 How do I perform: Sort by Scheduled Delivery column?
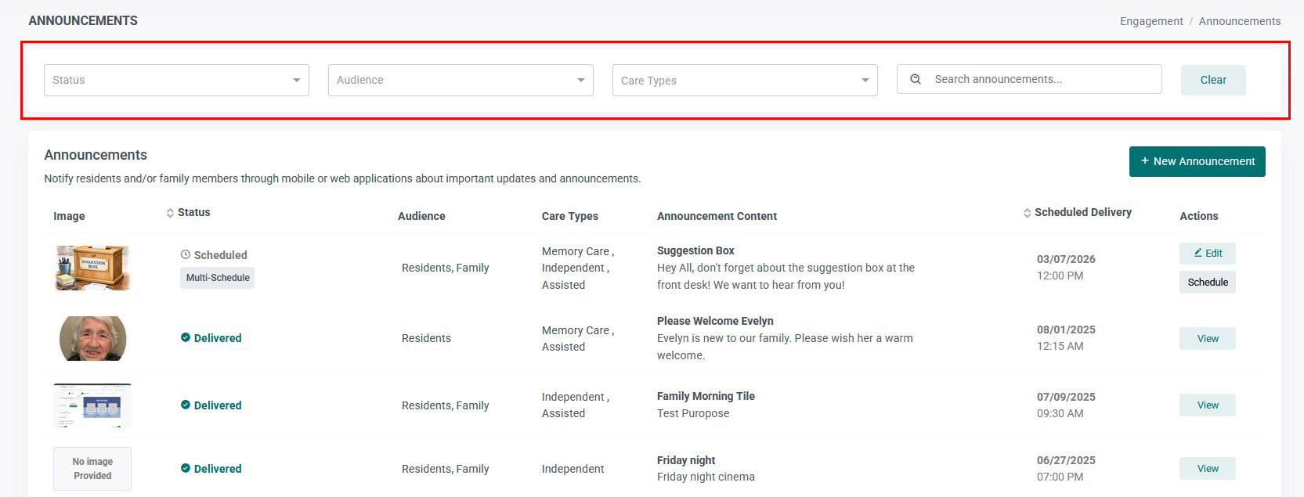(1077, 212)
